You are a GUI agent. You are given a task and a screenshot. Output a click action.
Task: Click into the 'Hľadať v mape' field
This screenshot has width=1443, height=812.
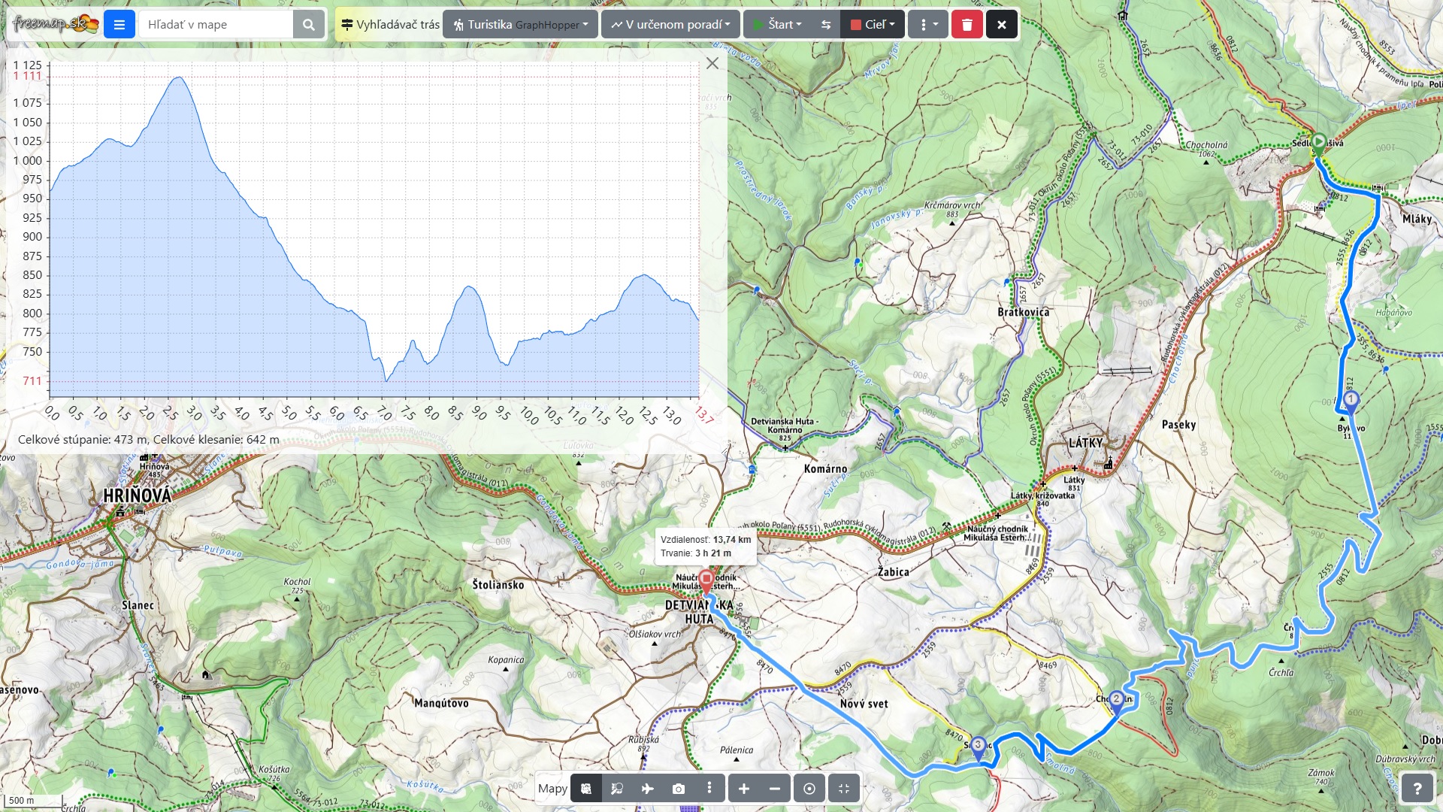tap(216, 25)
